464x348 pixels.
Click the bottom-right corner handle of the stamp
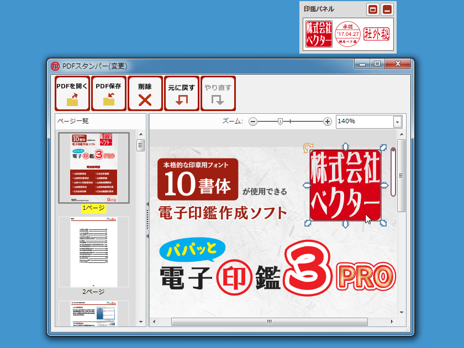point(383,223)
